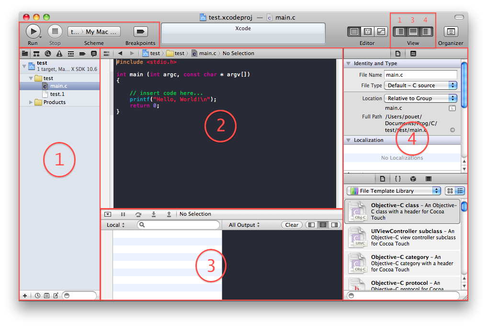This screenshot has height=327, width=487.
Task: Toggle the bottom debug area view button
Action: point(413,32)
